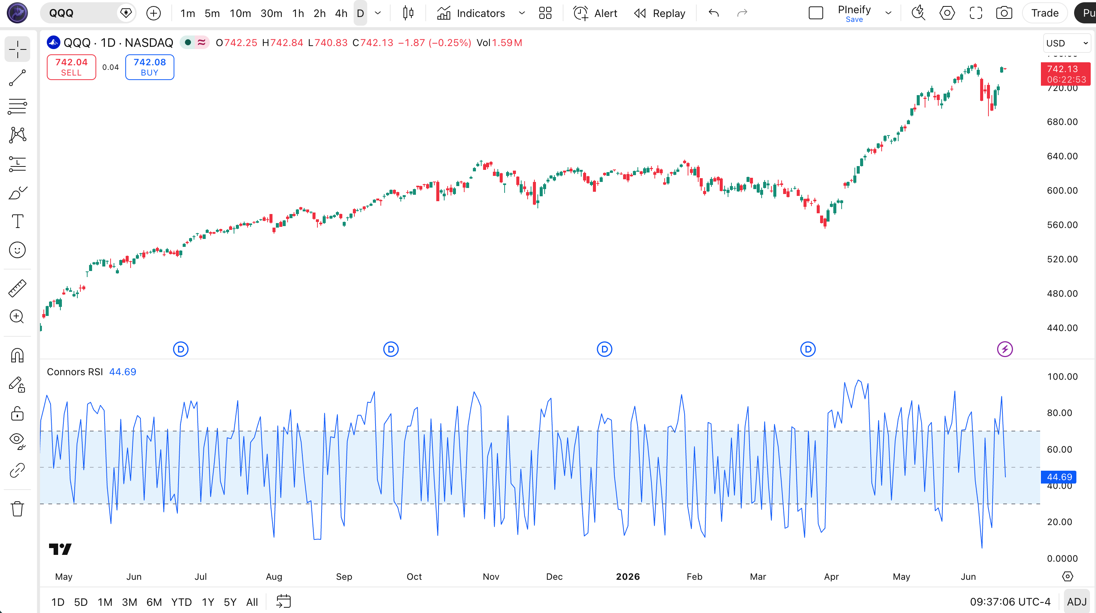Expand the indicator favorites dropdown arrow
Screen dimensions: 1096x613
(522, 13)
